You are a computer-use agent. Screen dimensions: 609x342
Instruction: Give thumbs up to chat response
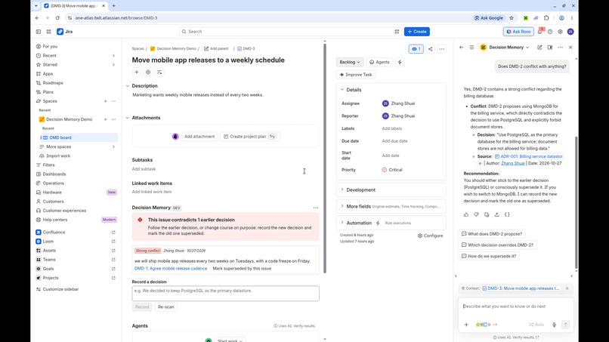coord(466,214)
